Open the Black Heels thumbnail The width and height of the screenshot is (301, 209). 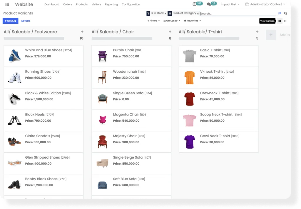pyautogui.click(x=15, y=120)
